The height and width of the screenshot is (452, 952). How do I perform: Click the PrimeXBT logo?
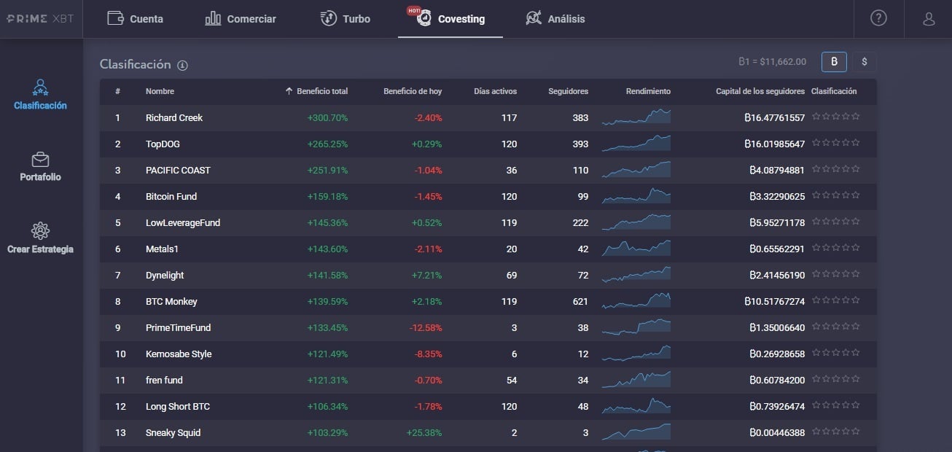[x=40, y=19]
